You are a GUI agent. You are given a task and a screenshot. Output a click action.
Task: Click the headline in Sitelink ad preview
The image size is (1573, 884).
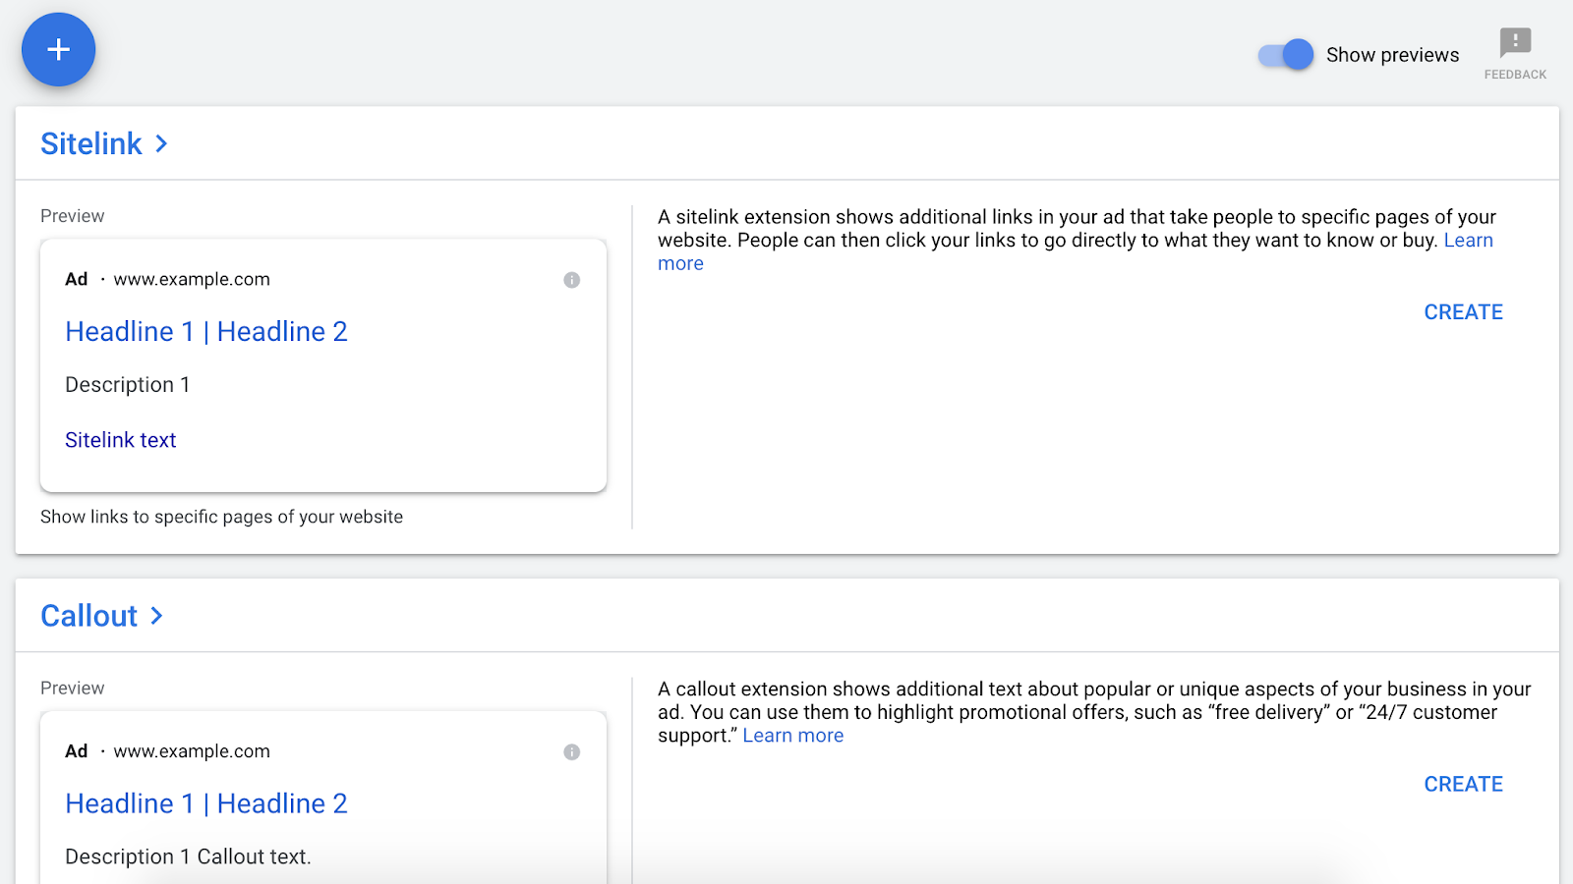pos(206,332)
